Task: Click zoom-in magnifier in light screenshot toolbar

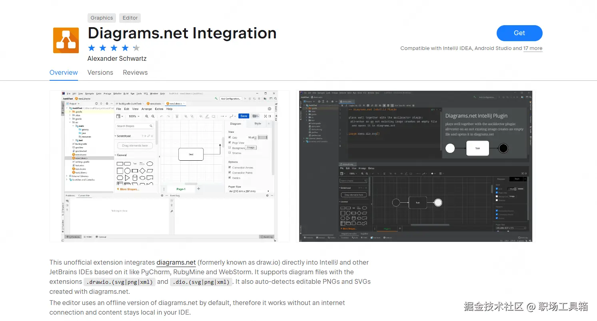Action: [147, 116]
